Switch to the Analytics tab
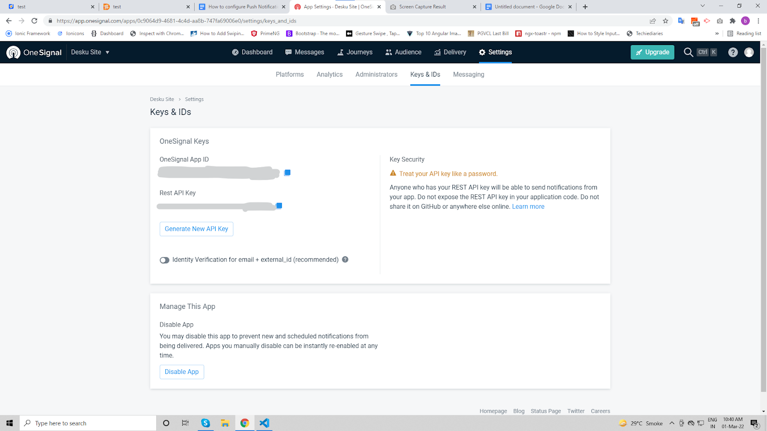This screenshot has width=767, height=431. pyautogui.click(x=329, y=74)
